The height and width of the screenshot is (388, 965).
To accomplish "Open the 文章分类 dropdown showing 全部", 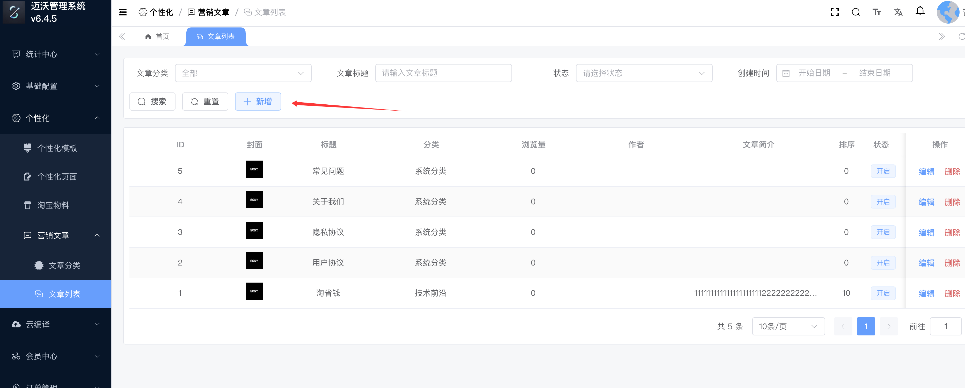I will point(243,73).
